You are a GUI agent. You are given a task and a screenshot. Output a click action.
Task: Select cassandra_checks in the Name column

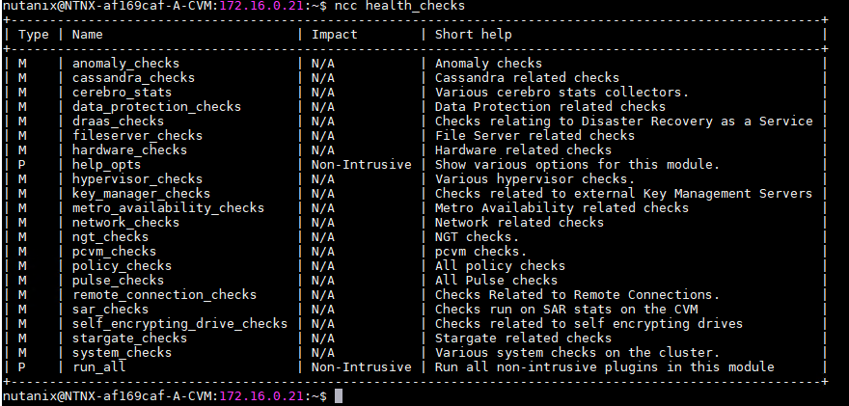[133, 78]
